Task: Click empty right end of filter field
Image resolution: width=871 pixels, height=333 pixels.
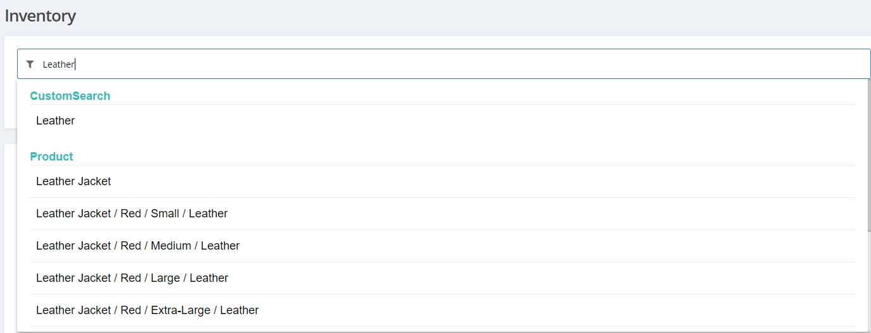Action: click(792, 64)
